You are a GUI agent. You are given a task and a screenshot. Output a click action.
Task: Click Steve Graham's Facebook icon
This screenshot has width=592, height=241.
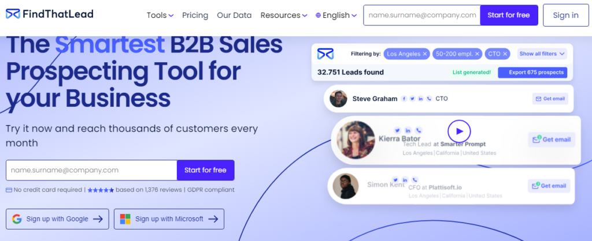coord(404,99)
